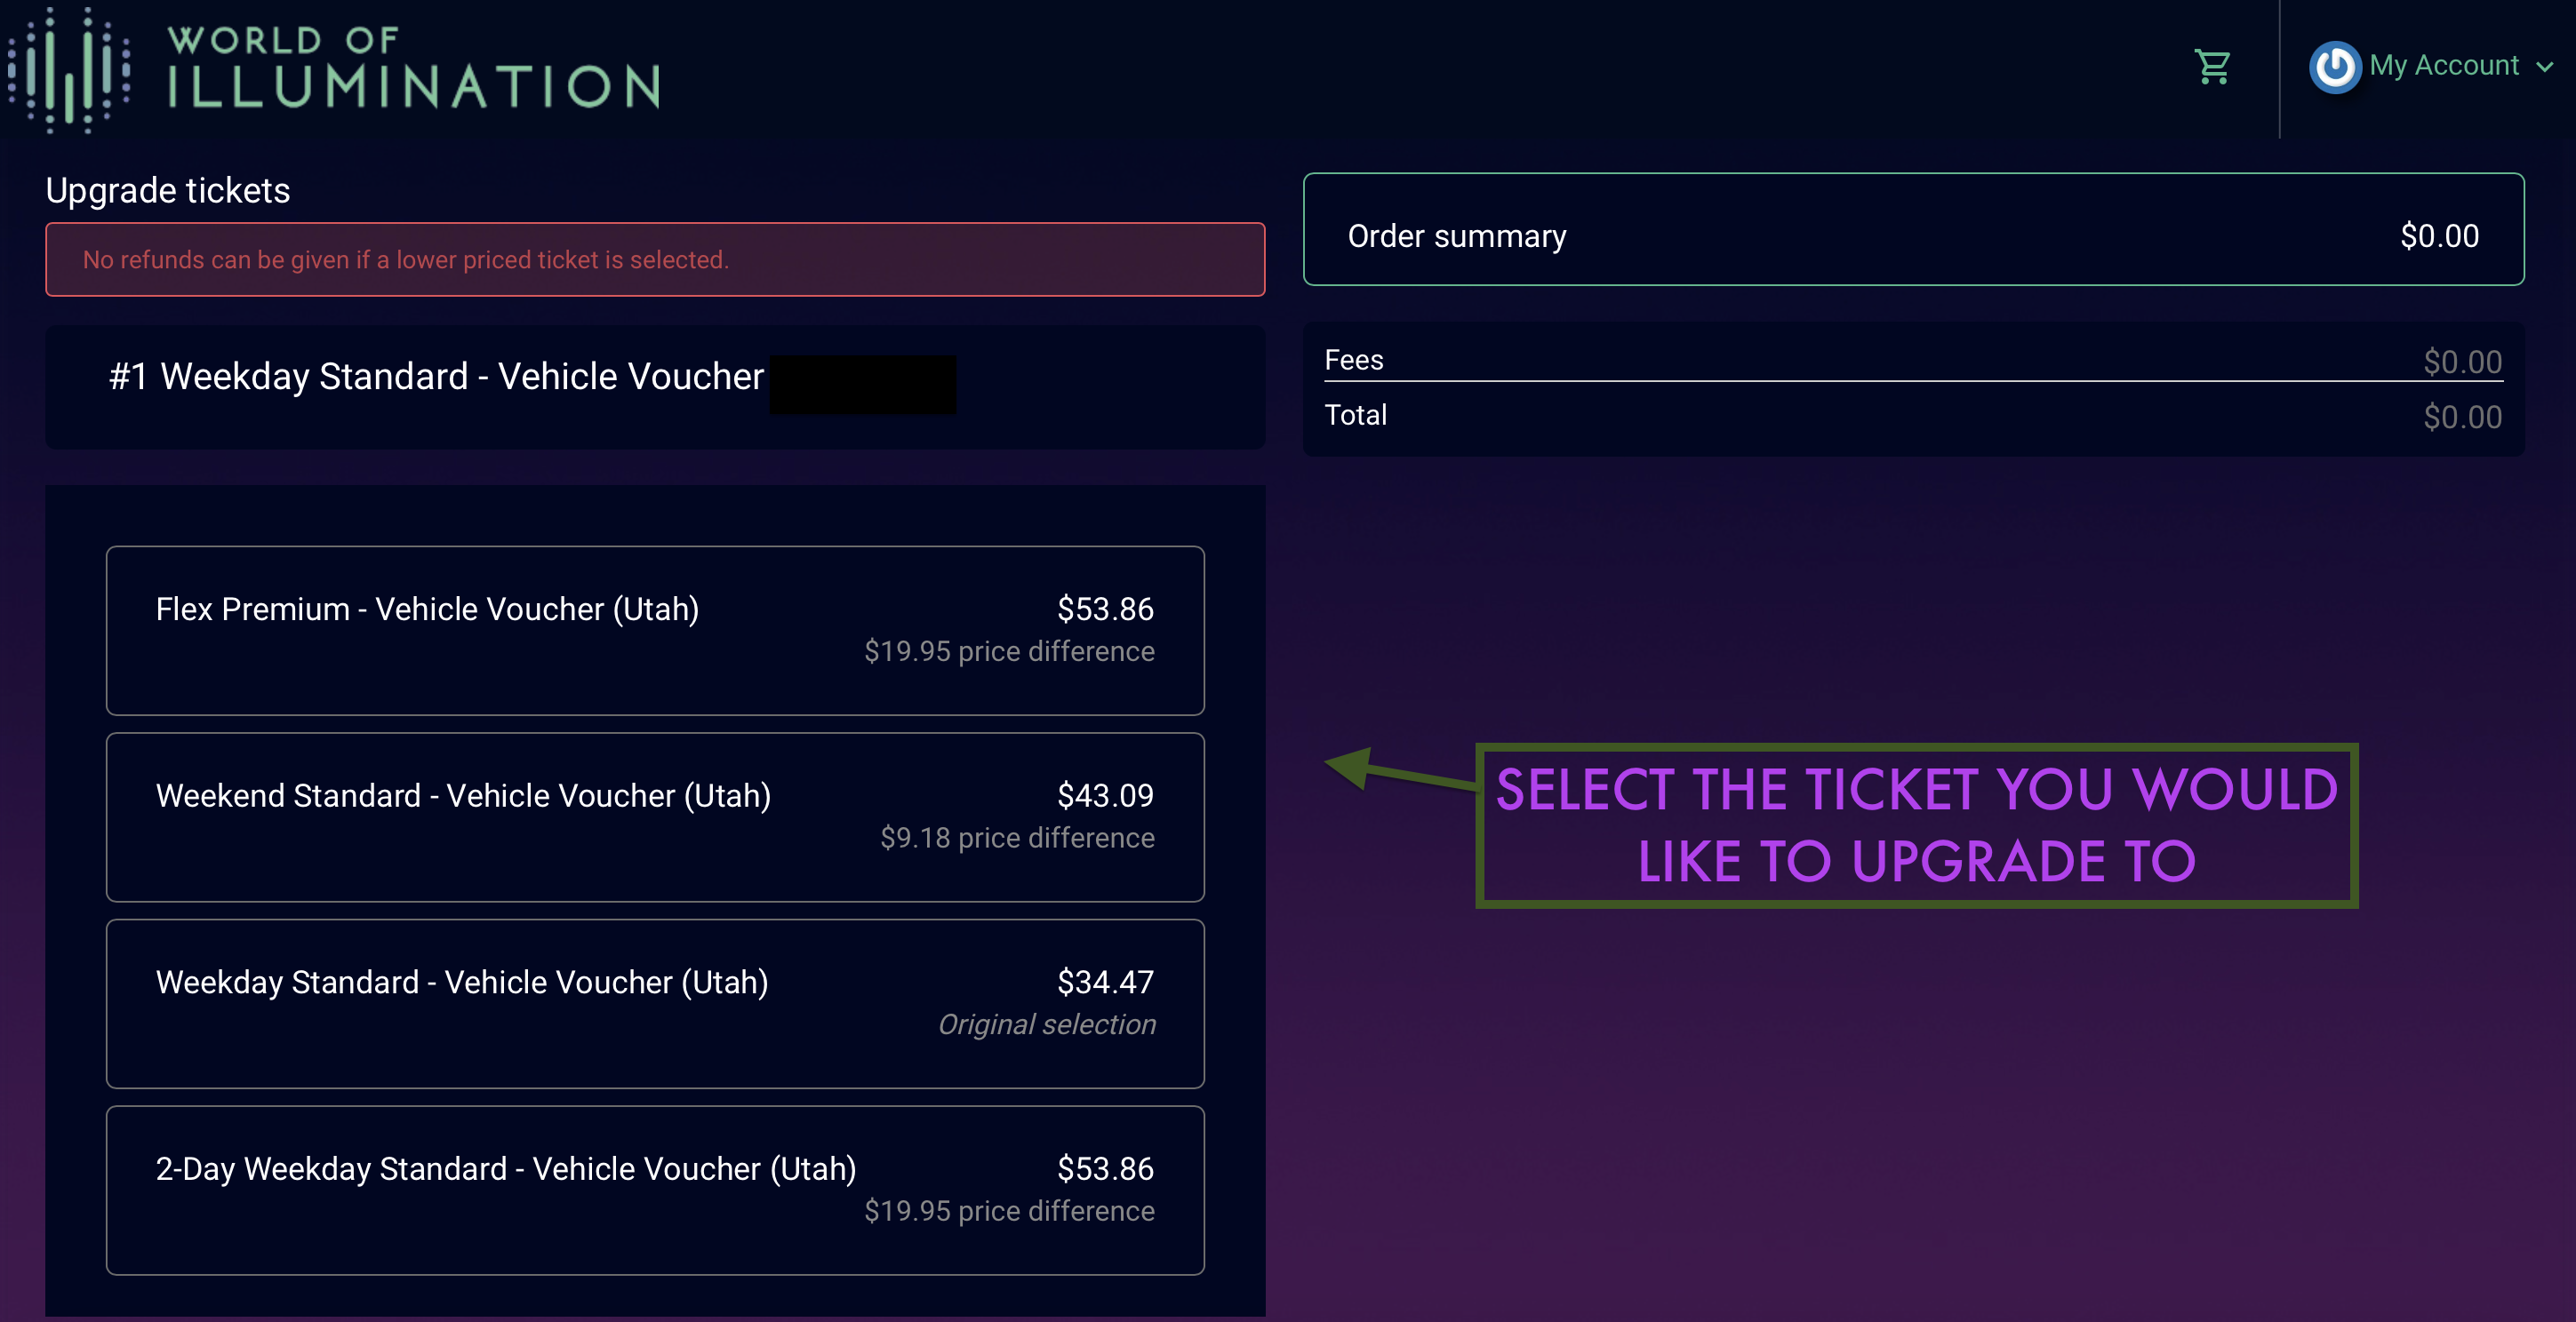2576x1322 pixels.
Task: Click the #1 Weekday Standard voucher header
Action: click(655, 386)
